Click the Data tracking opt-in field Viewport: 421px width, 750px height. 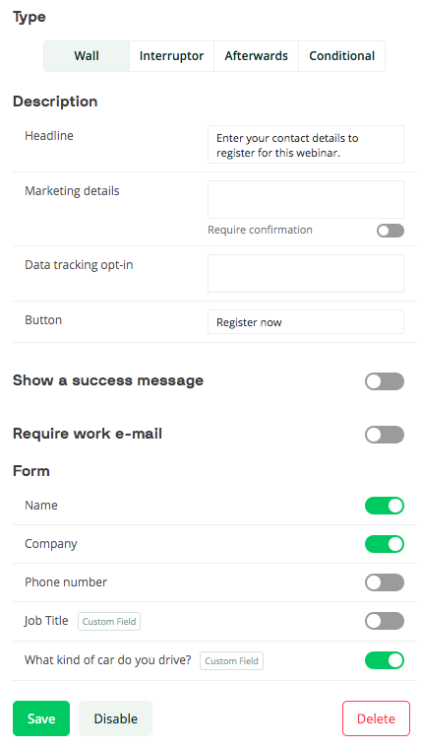306,274
